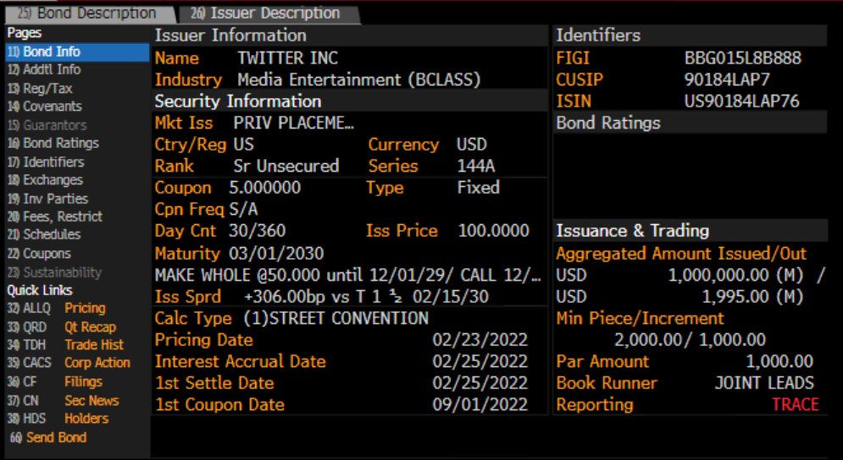The image size is (843, 460).
Task: Select the Fees, Restrict page
Action: tap(55, 216)
